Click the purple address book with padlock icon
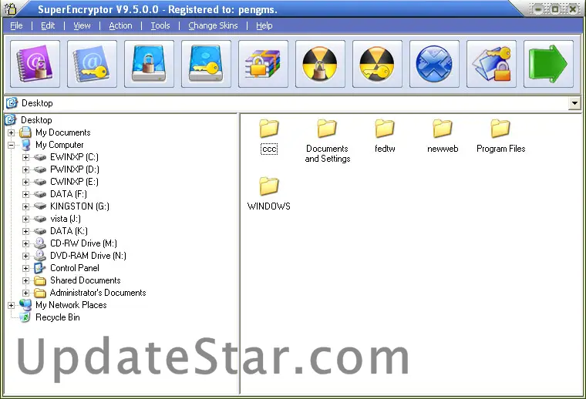The image size is (586, 399). click(x=35, y=64)
